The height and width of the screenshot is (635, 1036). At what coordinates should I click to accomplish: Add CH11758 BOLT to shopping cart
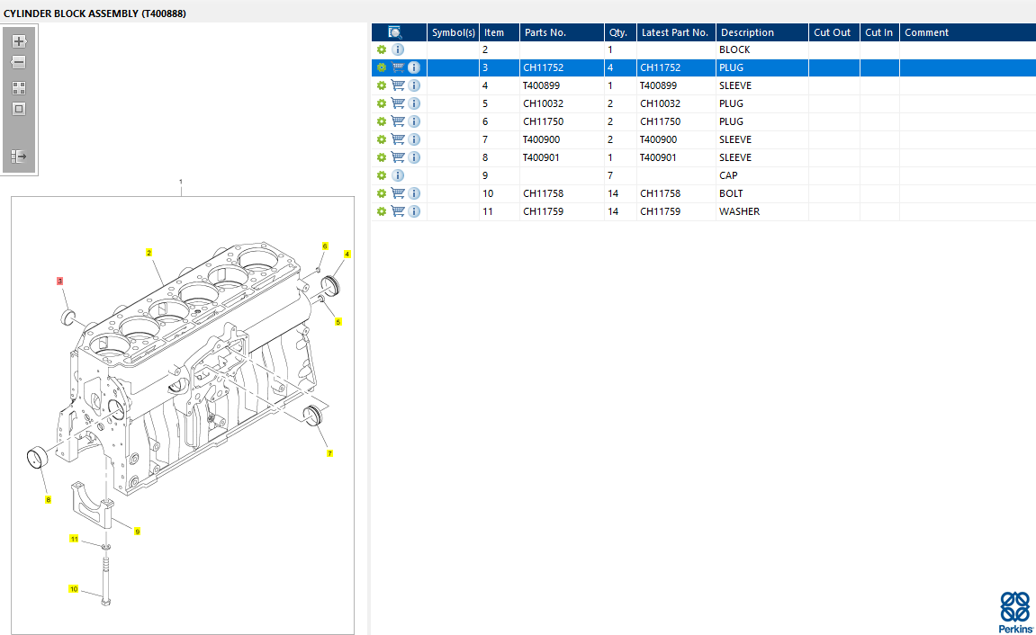pos(398,193)
